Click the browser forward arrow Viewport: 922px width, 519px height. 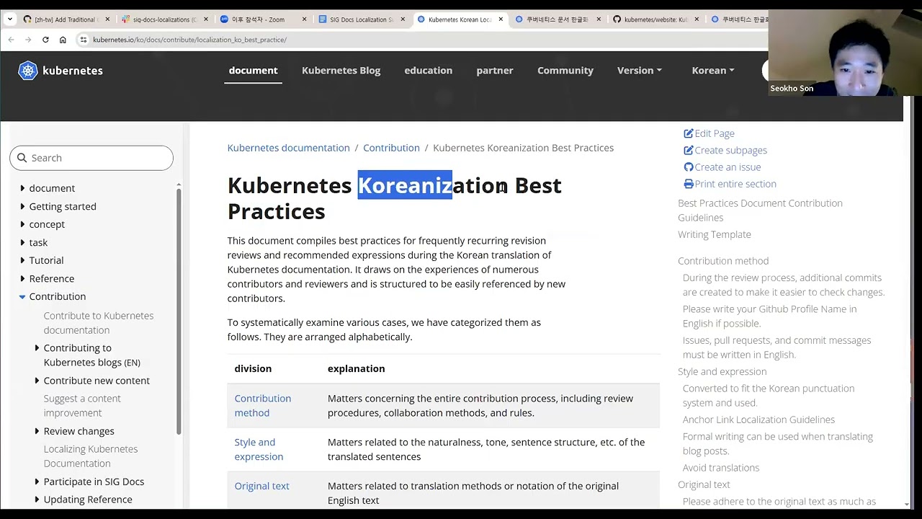tap(28, 40)
